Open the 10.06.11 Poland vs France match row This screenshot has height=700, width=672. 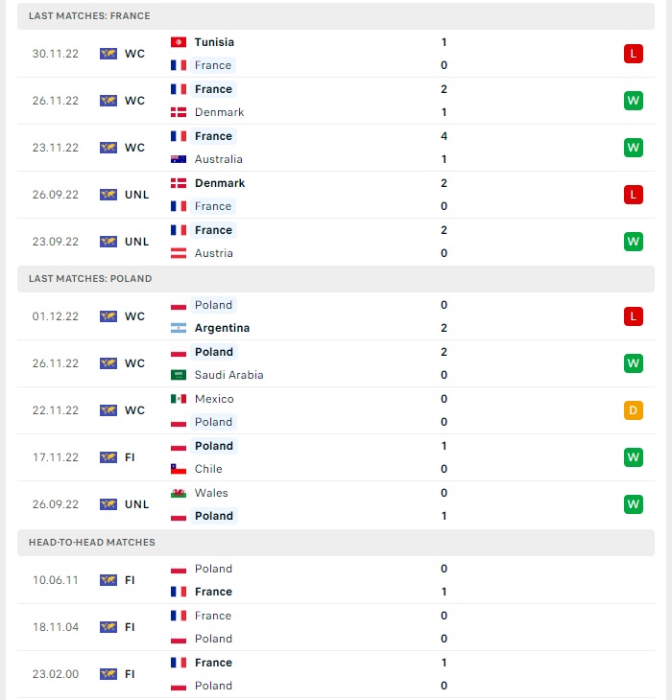point(336,580)
